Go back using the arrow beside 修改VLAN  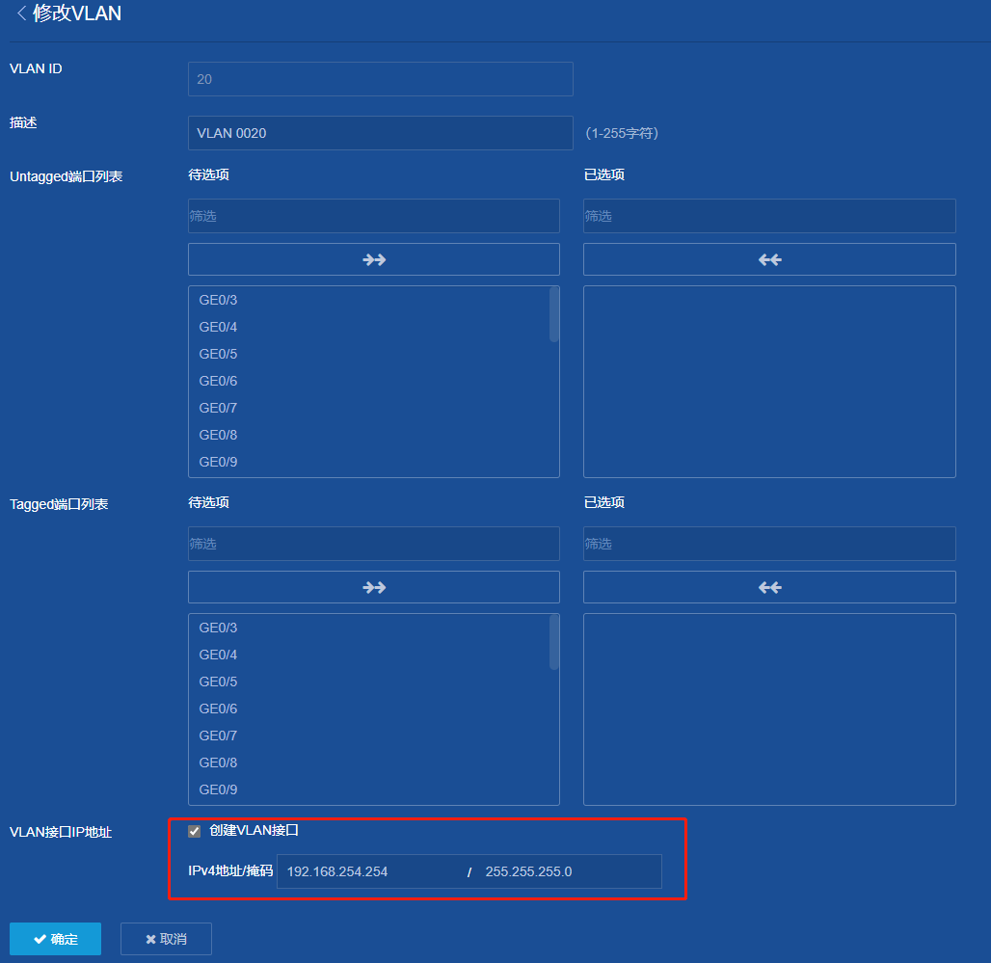(22, 13)
